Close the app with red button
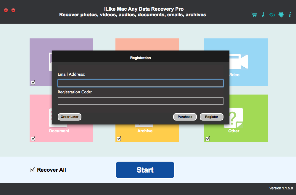Screen dimensions: 296x195 (x=6, y=10)
